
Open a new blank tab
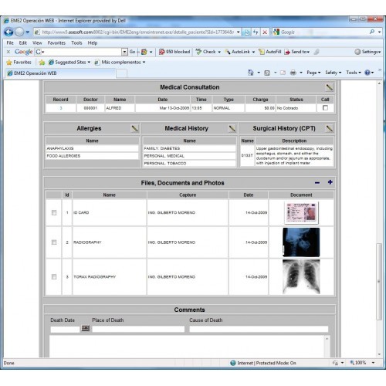[121, 73]
